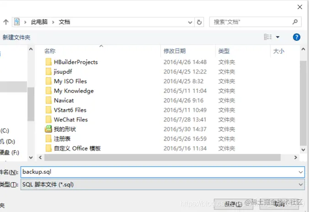
Task: Click horizontal scroll right arrow
Action: (295, 158)
